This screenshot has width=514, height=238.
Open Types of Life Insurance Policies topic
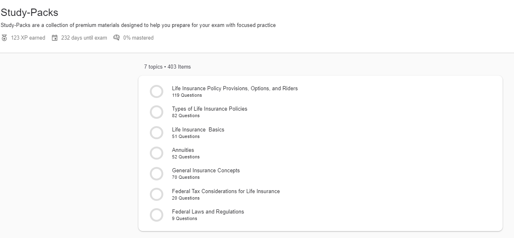[x=209, y=109]
